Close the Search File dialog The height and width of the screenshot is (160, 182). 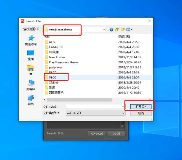click(x=150, y=21)
